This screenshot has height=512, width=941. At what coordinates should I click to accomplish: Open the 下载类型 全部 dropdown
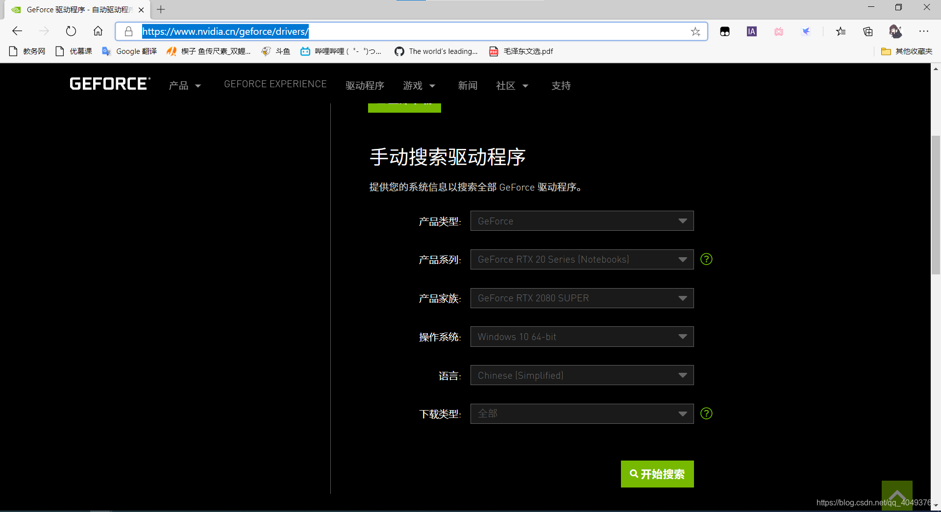(582, 414)
